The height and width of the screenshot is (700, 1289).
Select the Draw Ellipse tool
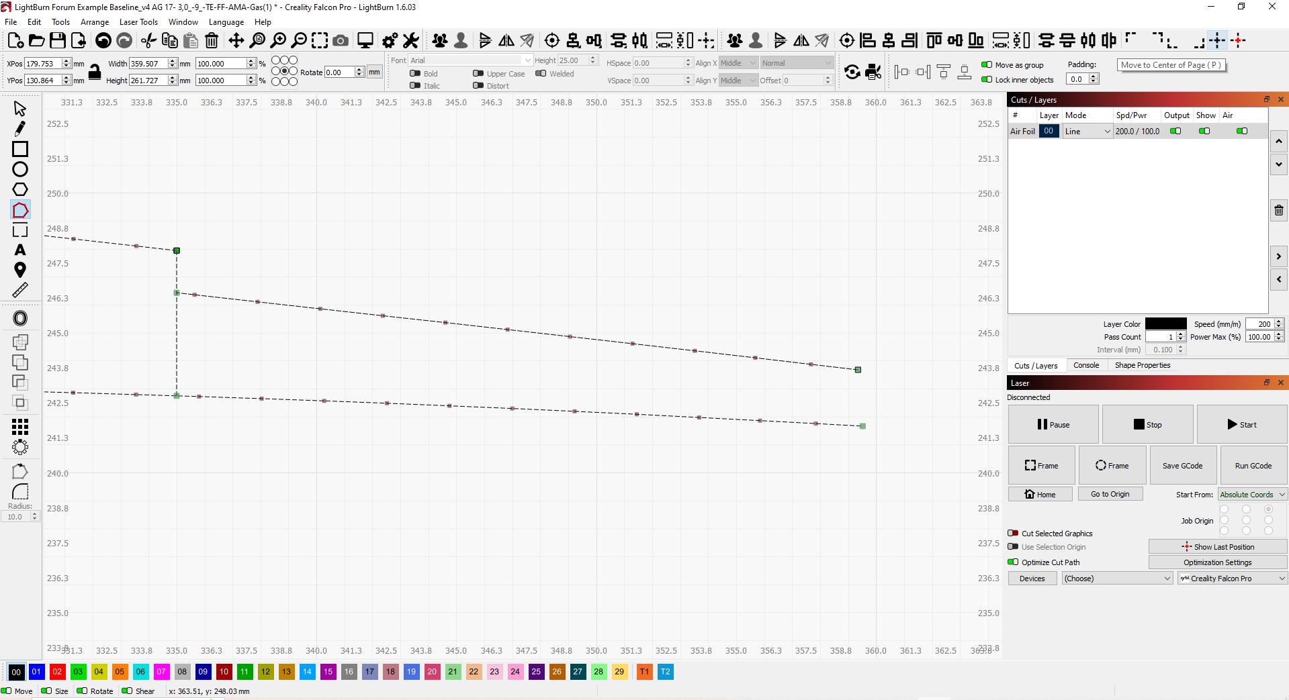[20, 169]
